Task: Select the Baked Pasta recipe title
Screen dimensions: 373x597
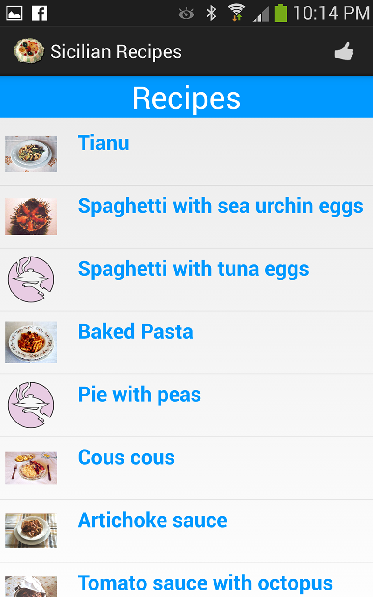Action: [x=135, y=332]
